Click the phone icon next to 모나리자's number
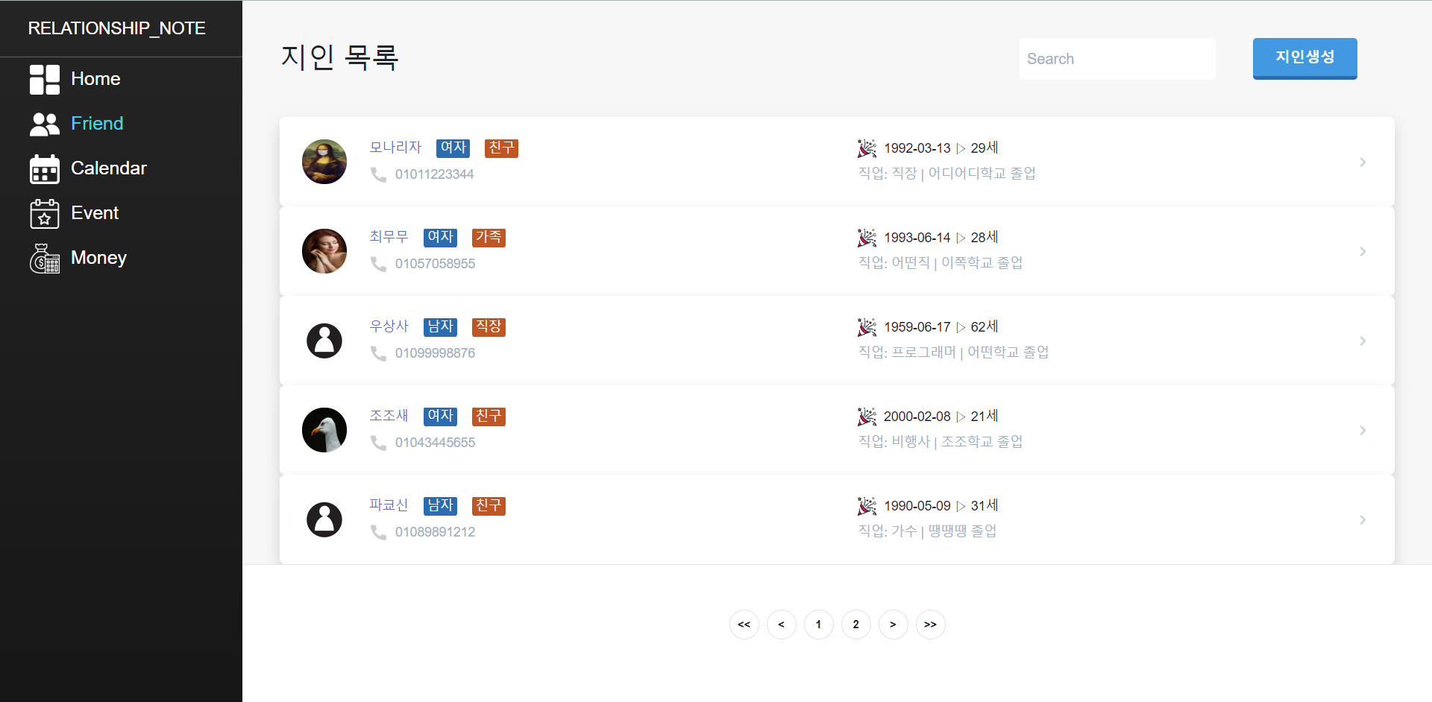The height and width of the screenshot is (702, 1432). (378, 174)
